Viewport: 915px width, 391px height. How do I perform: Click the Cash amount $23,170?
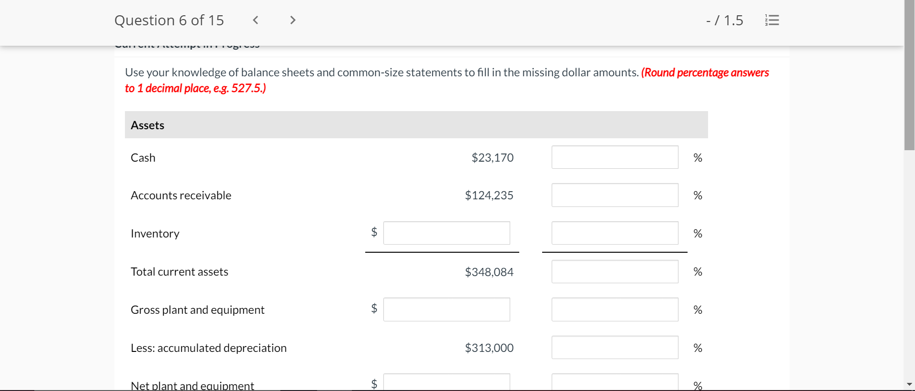492,157
